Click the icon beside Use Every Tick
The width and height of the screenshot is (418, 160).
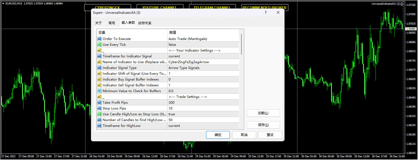point(99,45)
